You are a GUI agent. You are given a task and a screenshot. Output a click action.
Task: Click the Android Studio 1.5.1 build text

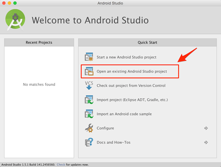28,164
